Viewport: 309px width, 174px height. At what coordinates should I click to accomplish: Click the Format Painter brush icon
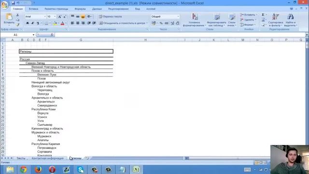point(17,25)
